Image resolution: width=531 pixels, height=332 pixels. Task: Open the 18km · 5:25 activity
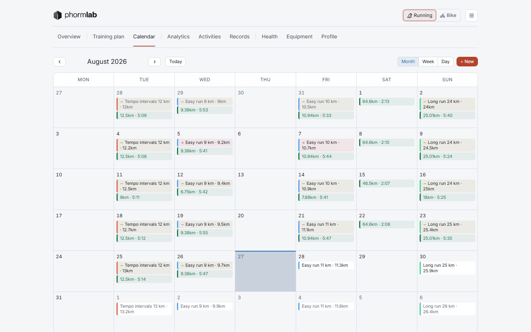(x=447, y=197)
